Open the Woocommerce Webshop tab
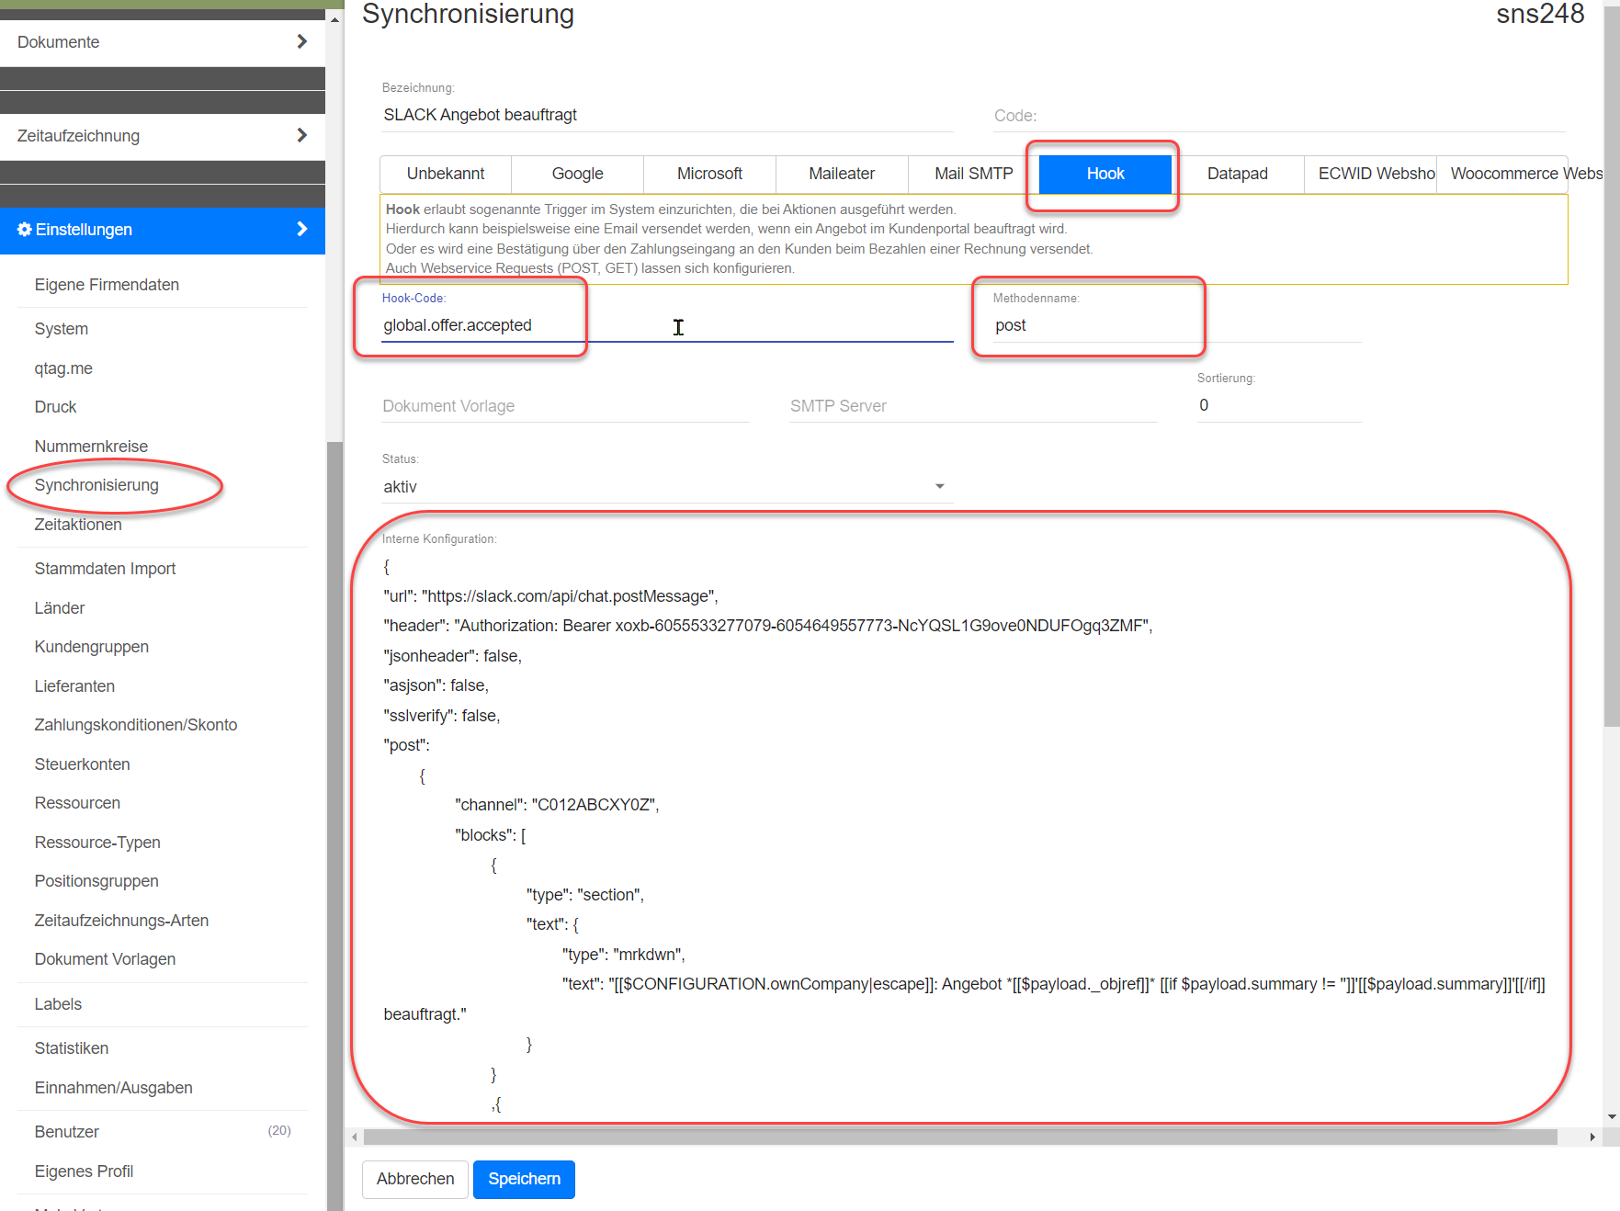This screenshot has height=1211, width=1620. point(1503,174)
